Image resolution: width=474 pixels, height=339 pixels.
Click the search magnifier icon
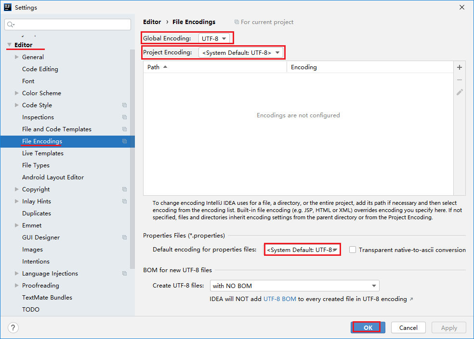tap(11, 25)
